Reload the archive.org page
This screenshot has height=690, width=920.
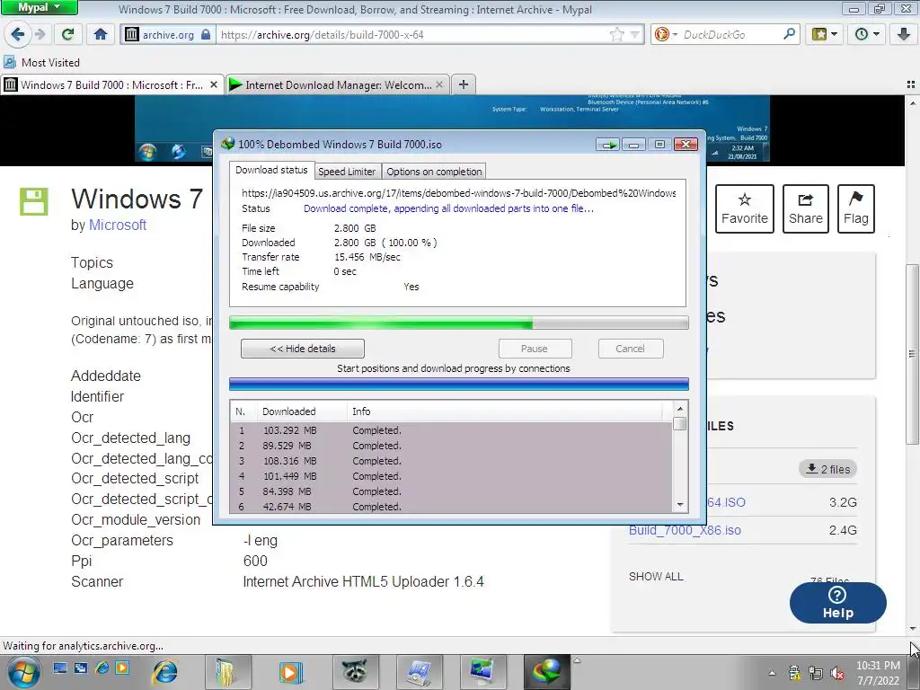[68, 34]
